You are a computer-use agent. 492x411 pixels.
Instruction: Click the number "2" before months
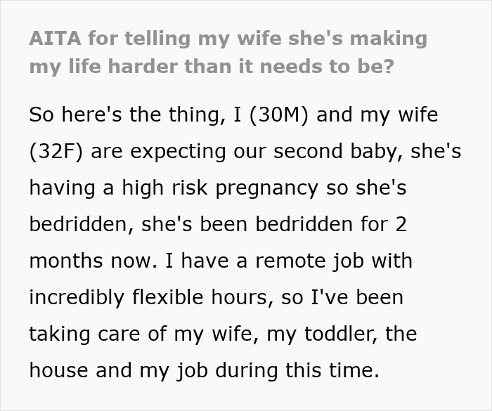tap(401, 224)
